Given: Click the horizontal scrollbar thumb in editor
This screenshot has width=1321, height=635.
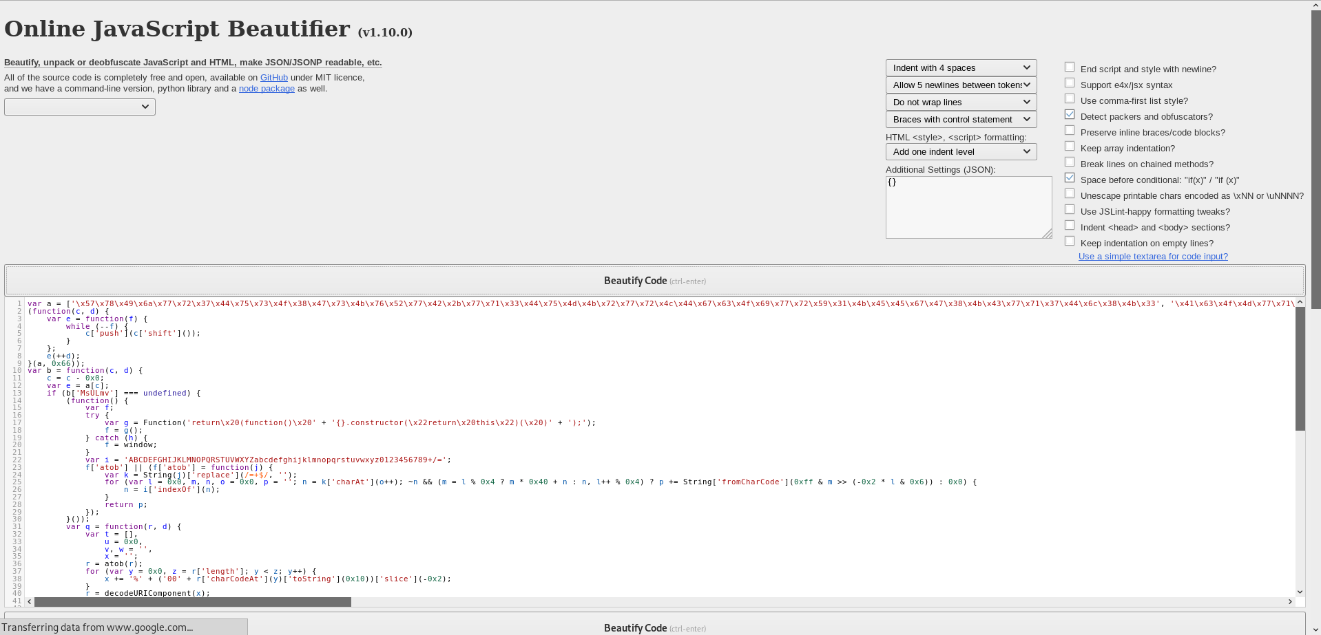Looking at the screenshot, I should [x=193, y=602].
